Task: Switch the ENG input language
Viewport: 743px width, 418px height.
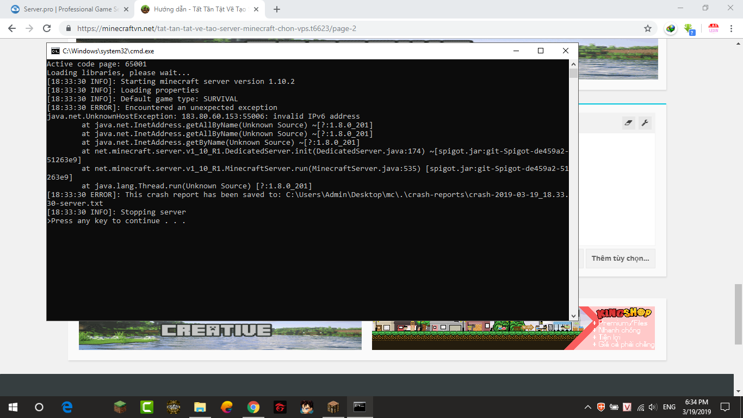Action: 669,407
